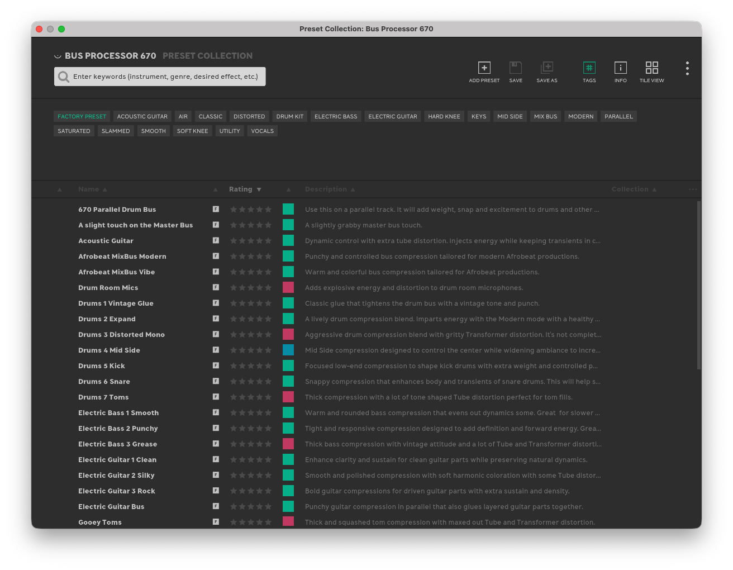Click the Add Preset icon
Image resolution: width=733 pixels, height=570 pixels.
click(x=484, y=68)
